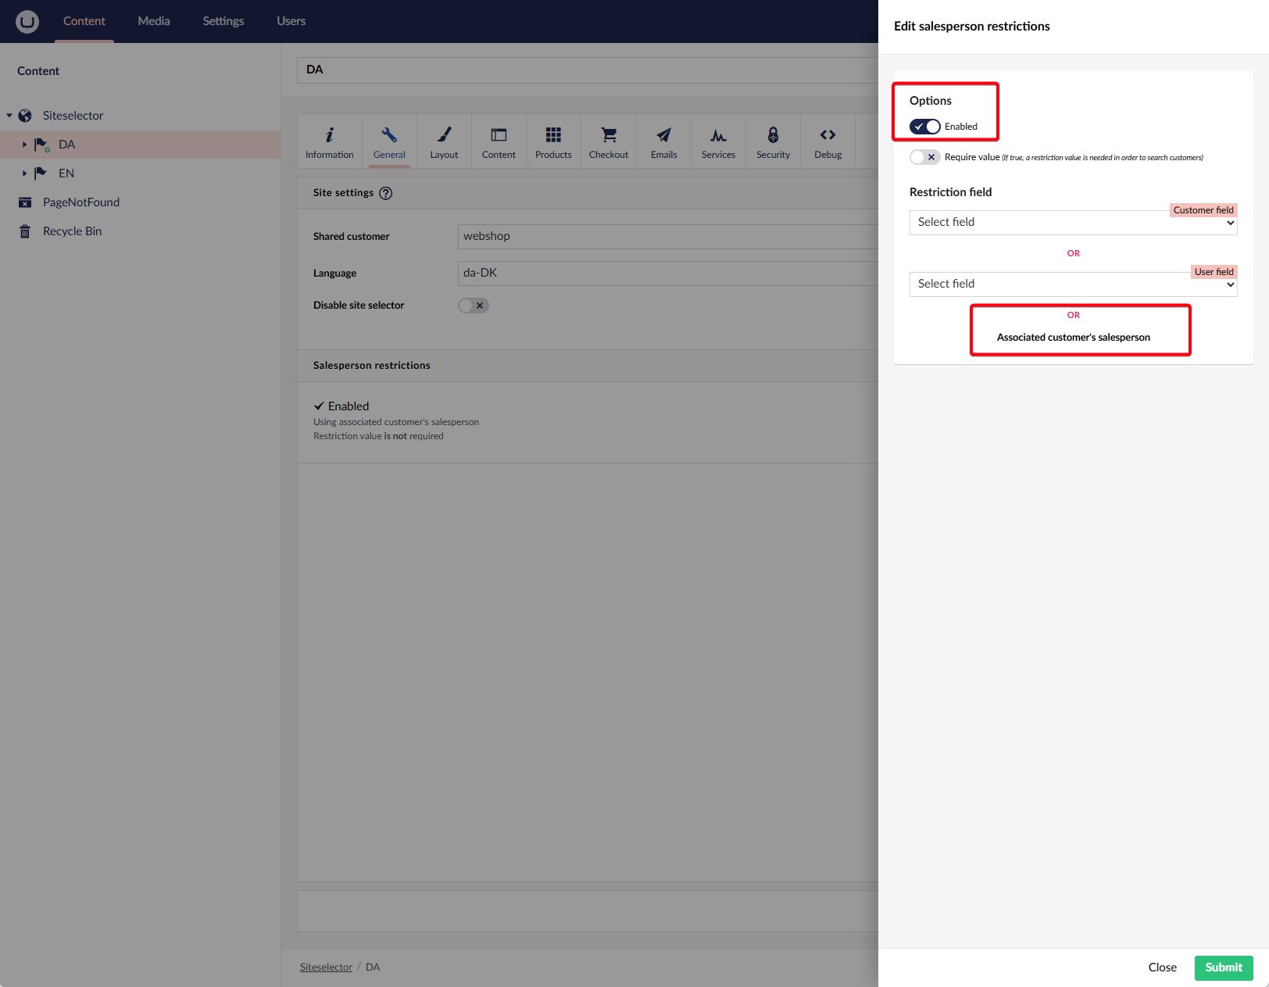This screenshot has height=987, width=1269.
Task: Select Recycle Bin in the tree
Action: click(x=72, y=231)
